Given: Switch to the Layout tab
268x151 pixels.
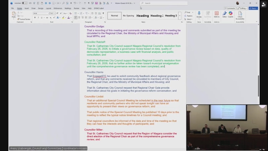Looking at the screenshot, I should point(48,8).
